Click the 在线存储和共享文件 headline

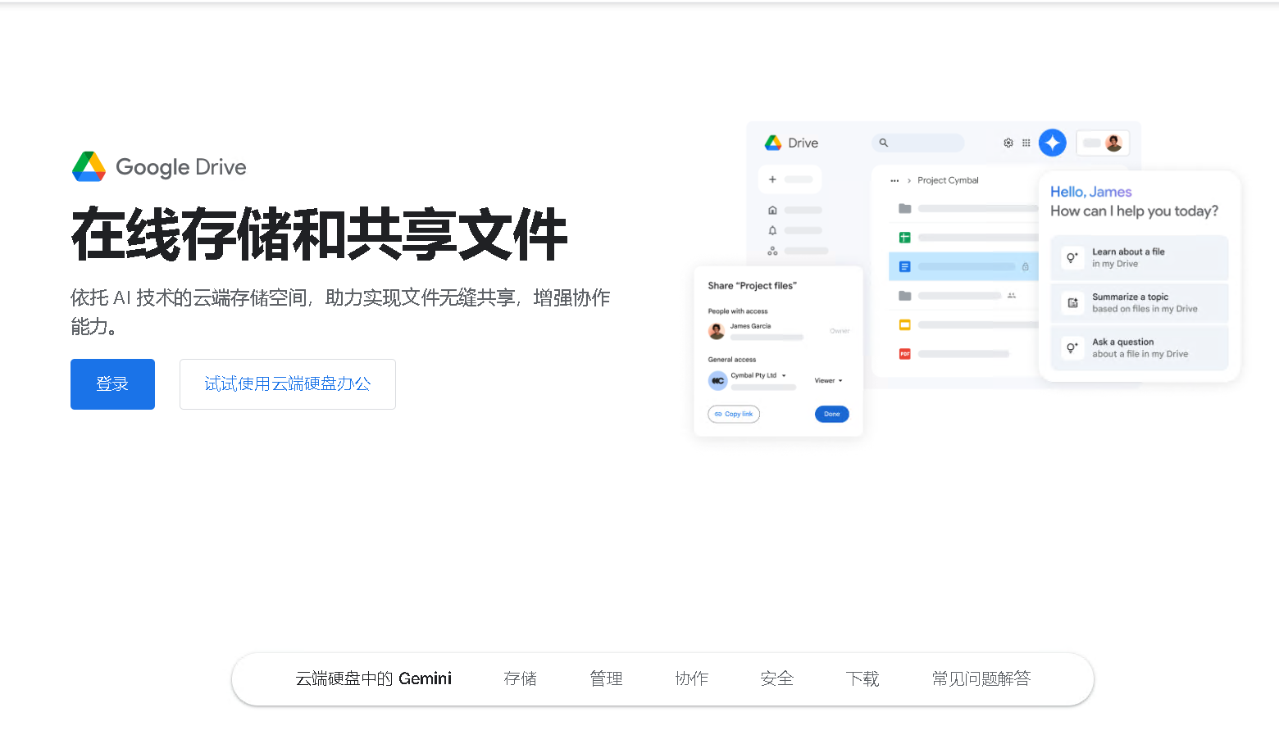[x=320, y=234]
